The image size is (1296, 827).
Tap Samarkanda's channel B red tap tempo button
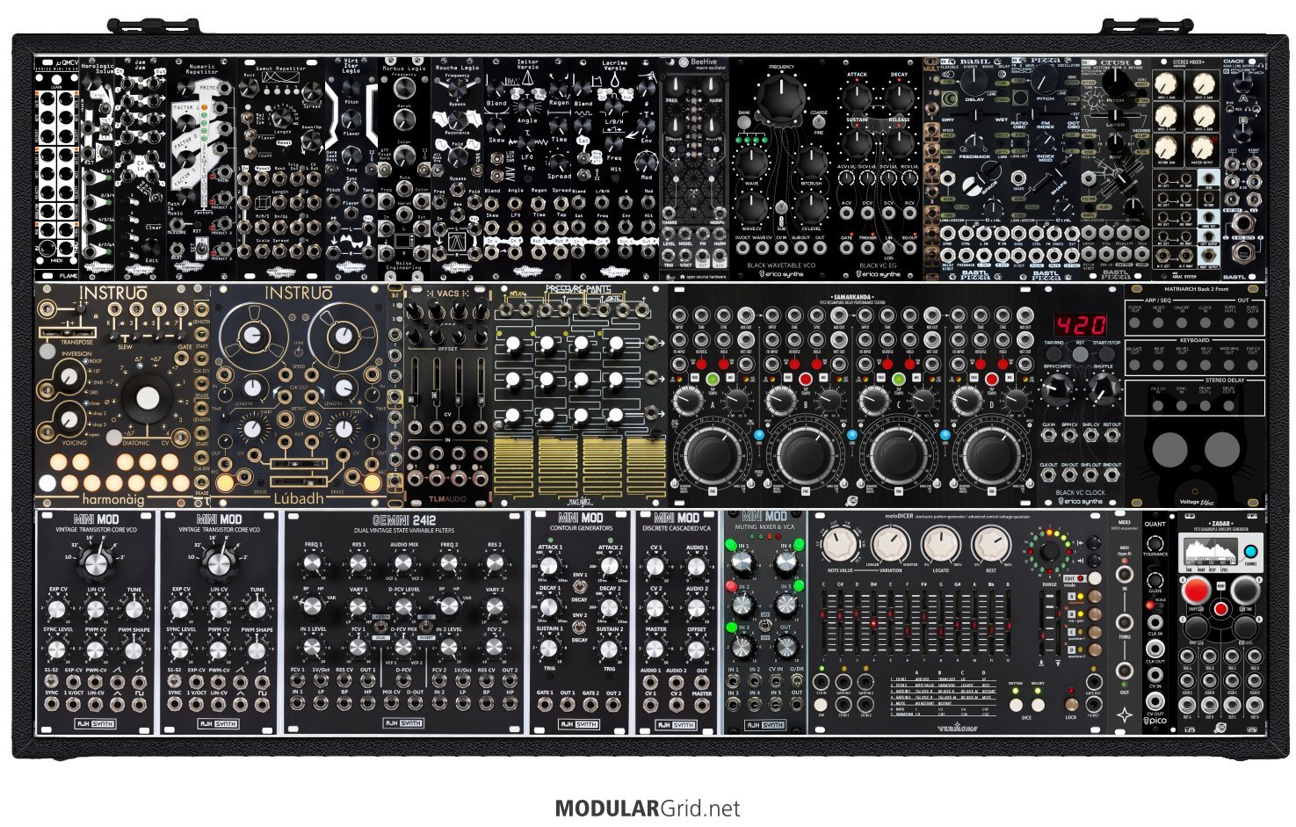(804, 380)
